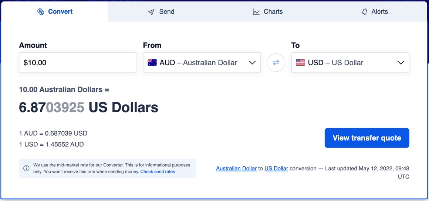Click the View transfer quote button
This screenshot has height=201, width=429.
pos(367,138)
